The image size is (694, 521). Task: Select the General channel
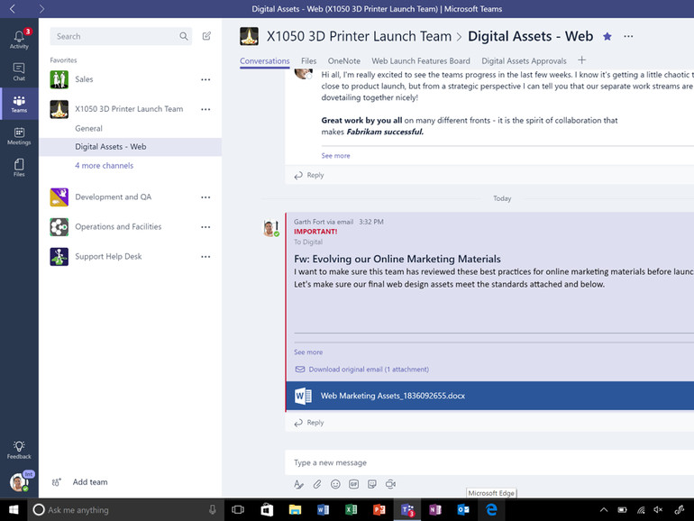pos(88,128)
